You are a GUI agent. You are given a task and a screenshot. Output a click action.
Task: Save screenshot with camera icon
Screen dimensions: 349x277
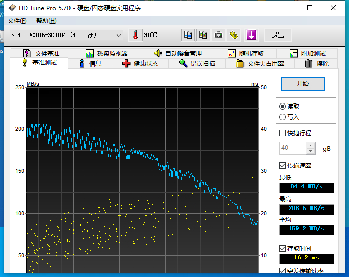coord(218,35)
